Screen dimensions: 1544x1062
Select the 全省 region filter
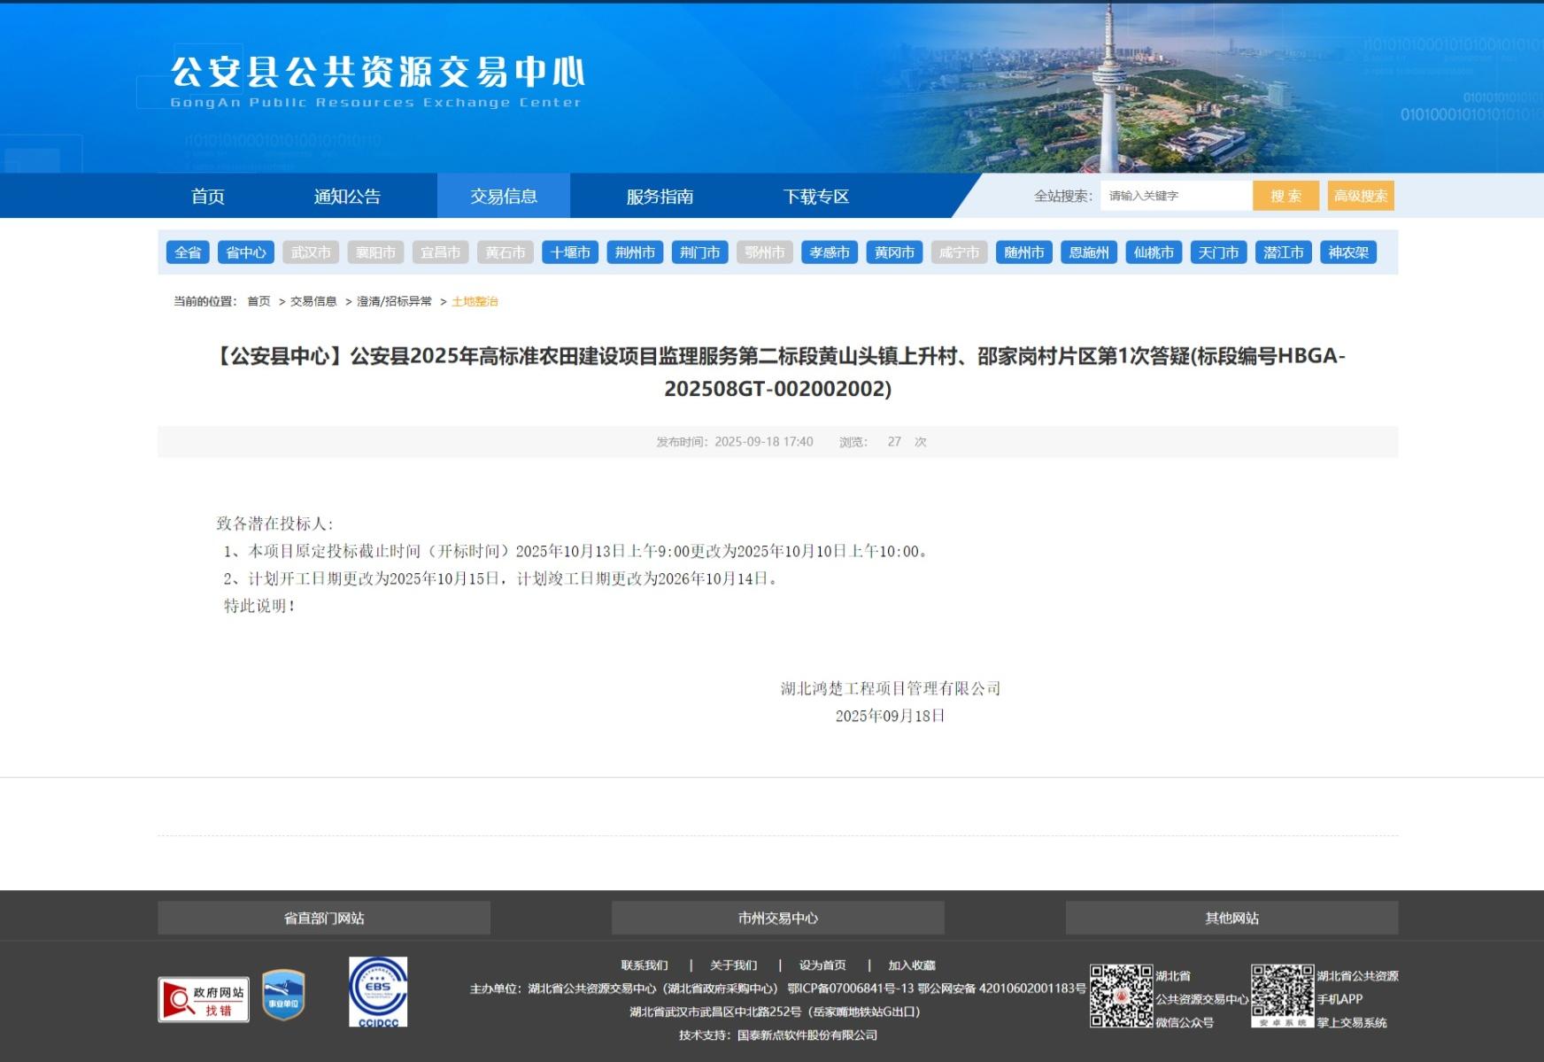pyautogui.click(x=188, y=252)
